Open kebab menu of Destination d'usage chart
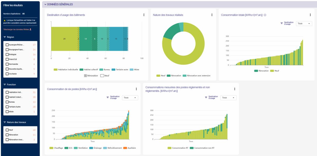The width and height of the screenshot is (317, 156). pos(144,15)
